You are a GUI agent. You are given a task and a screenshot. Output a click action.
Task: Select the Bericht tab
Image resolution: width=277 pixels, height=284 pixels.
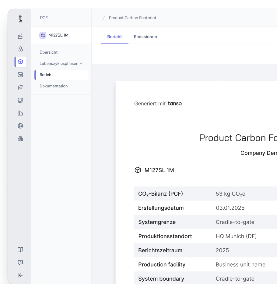pos(114,37)
